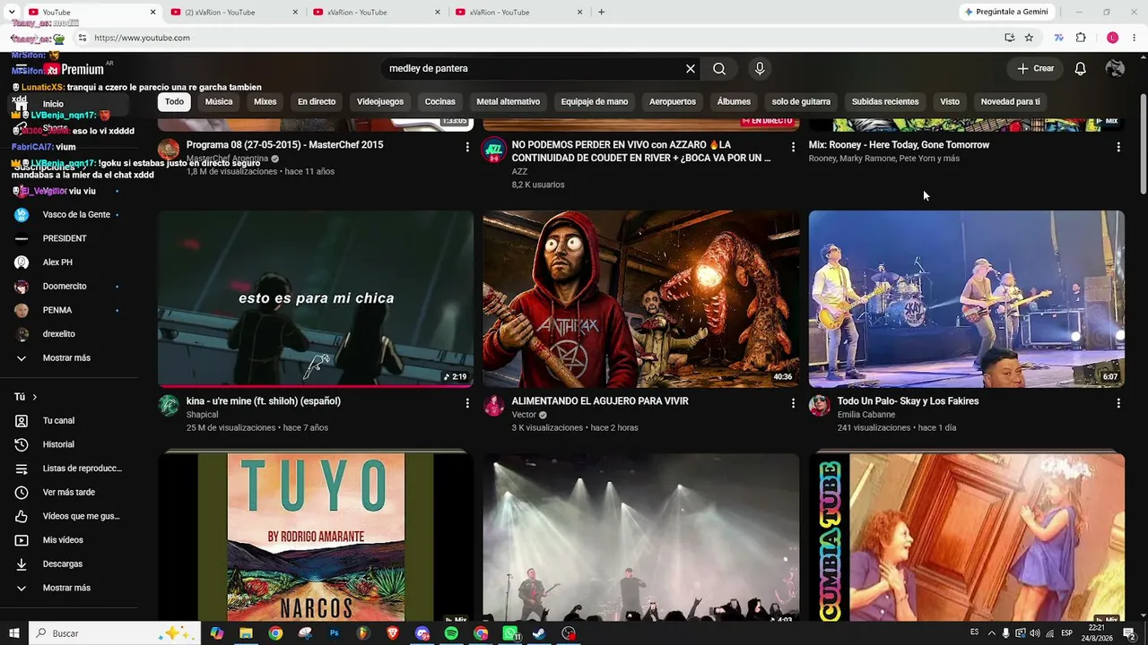Bookmark this page with the star icon
Viewport: 1148px width, 645px height.
click(x=1029, y=38)
